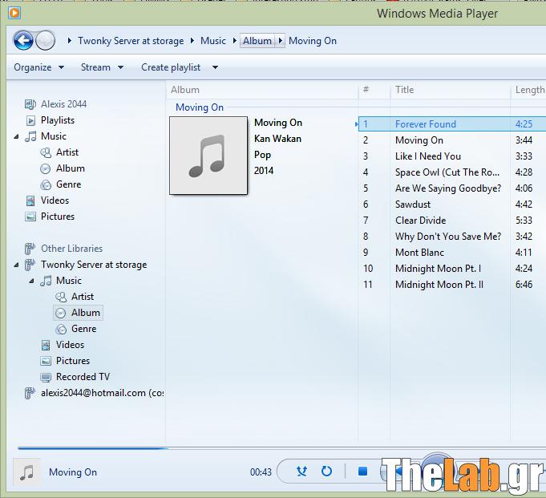This screenshot has height=498, width=546.
Task: Click the now playing music note thumbnail
Action: pyautogui.click(x=26, y=472)
